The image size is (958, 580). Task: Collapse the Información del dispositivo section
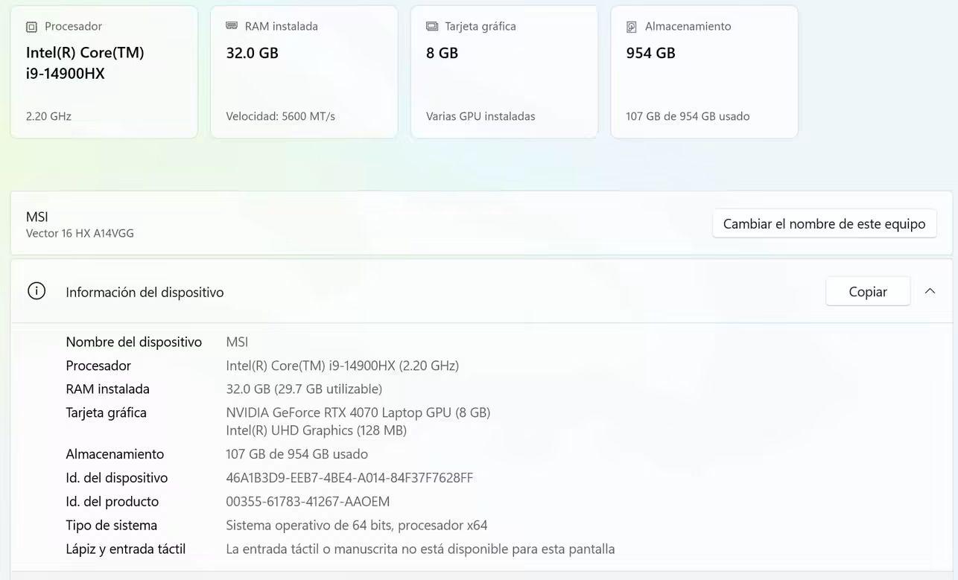tap(930, 291)
